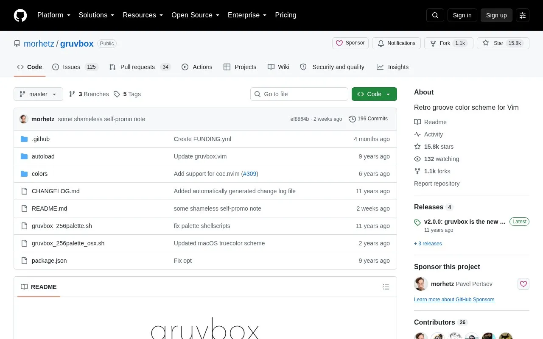Click + 3 releases link
The image size is (543, 339).
click(428, 244)
